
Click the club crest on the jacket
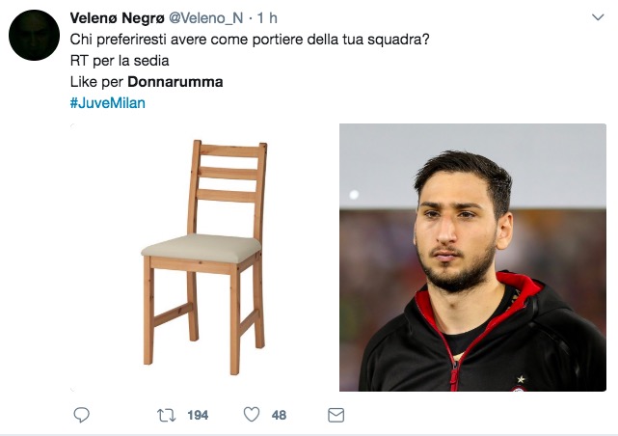pyautogui.click(x=520, y=388)
